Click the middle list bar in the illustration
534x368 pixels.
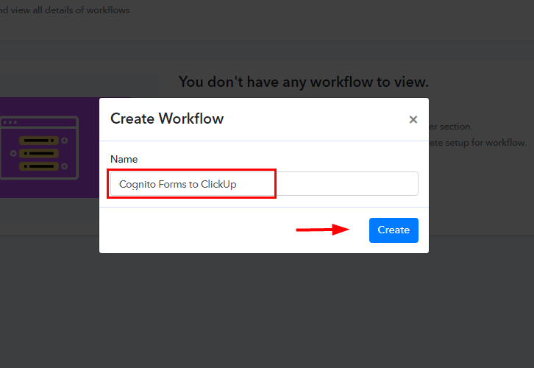pyautogui.click(x=39, y=153)
